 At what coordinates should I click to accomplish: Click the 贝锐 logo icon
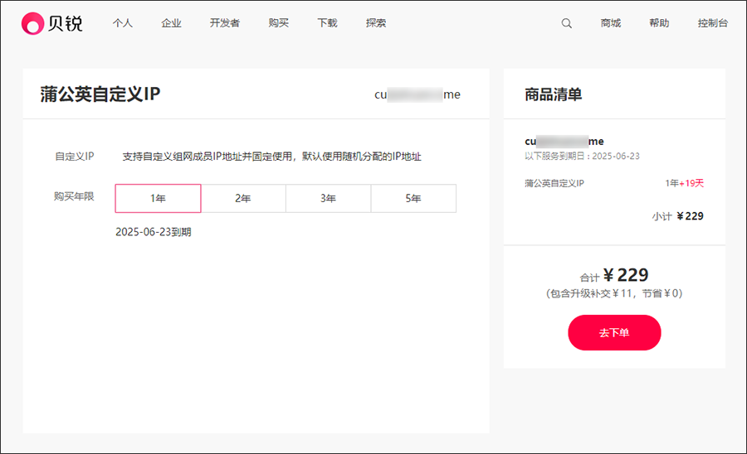[x=32, y=23]
